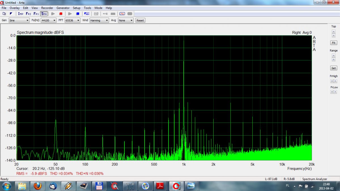Click the "THD =0.034%" readout

point(61,173)
